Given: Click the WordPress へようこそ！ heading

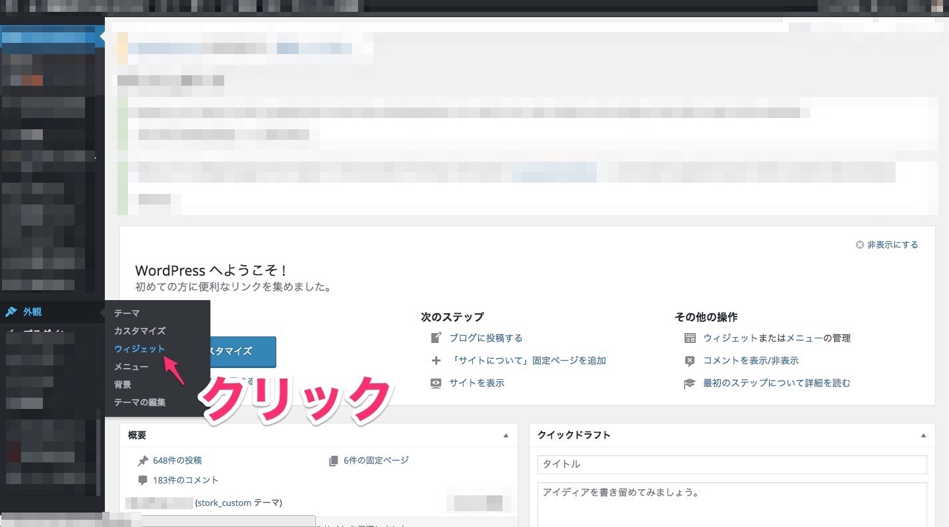Looking at the screenshot, I should point(212,270).
